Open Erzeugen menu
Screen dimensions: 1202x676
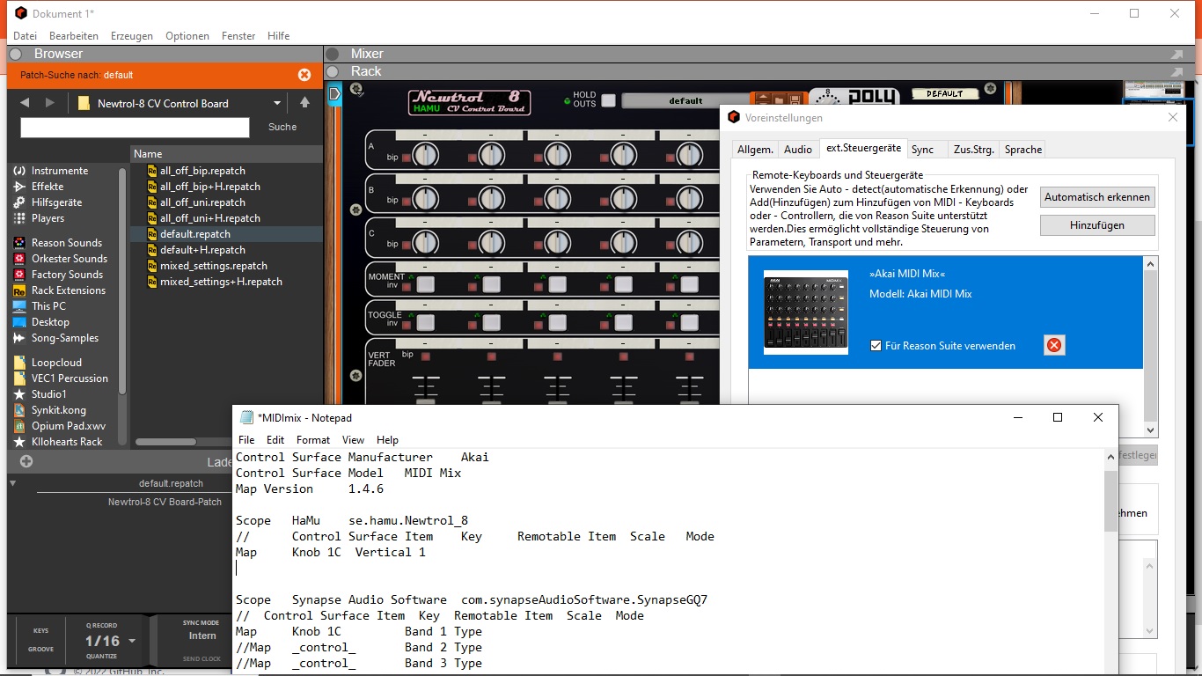[x=132, y=36]
